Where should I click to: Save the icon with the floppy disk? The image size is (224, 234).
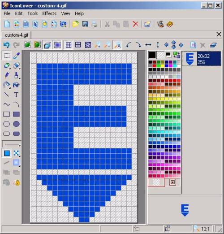(85, 24)
